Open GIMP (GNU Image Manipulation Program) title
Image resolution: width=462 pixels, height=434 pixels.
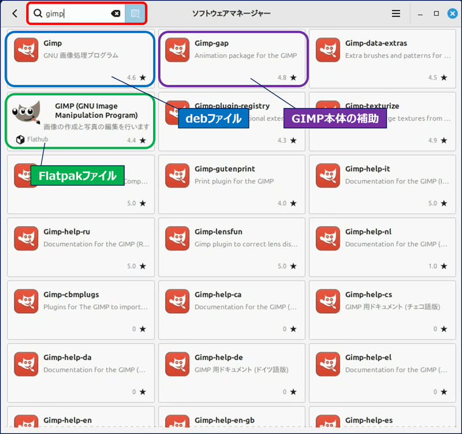coord(96,110)
